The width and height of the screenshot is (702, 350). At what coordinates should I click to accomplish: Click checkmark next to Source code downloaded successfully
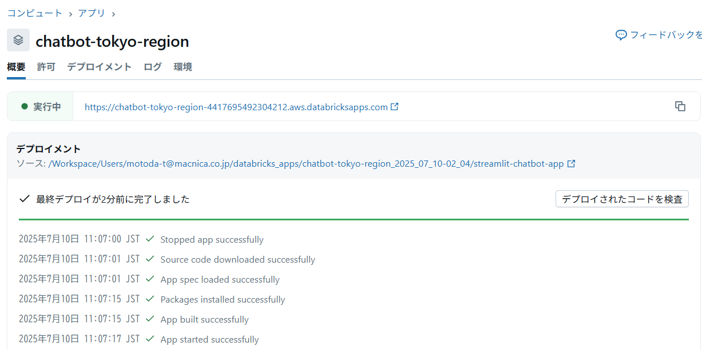pyautogui.click(x=150, y=259)
